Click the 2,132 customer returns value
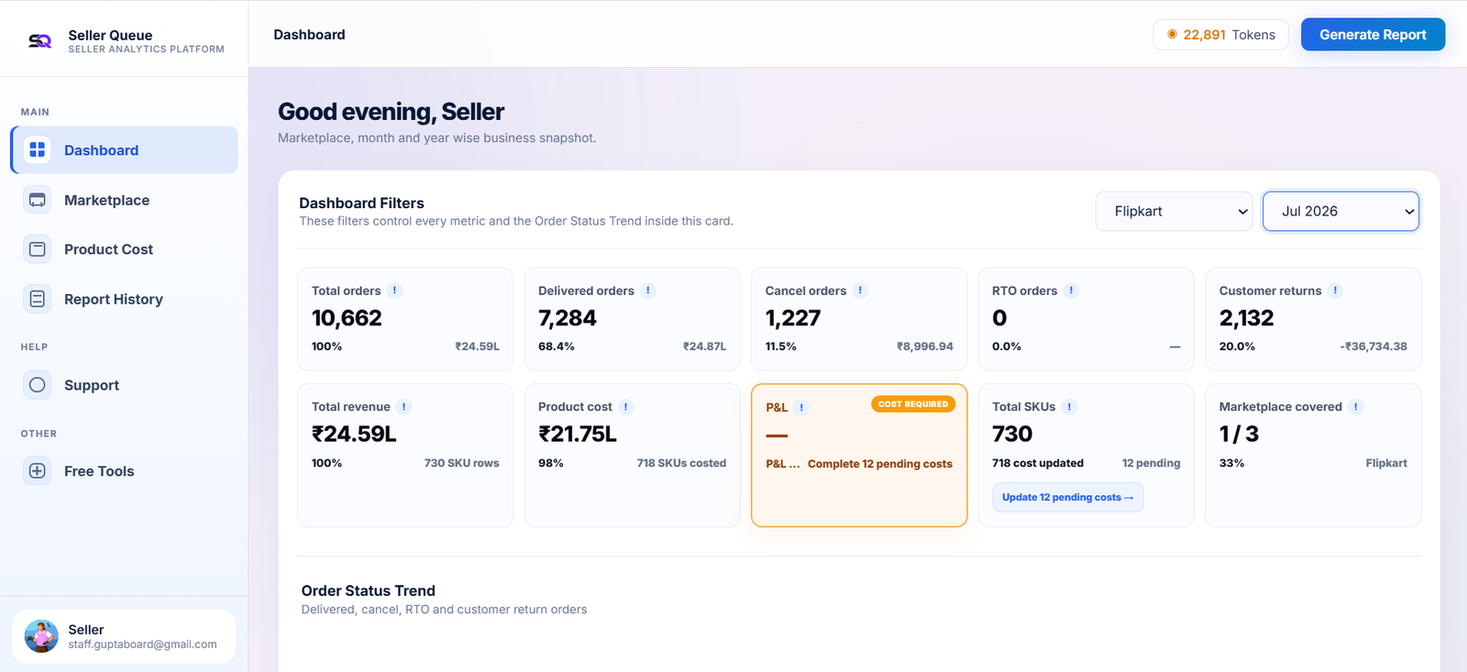Image resolution: width=1467 pixels, height=672 pixels. coord(1246,318)
